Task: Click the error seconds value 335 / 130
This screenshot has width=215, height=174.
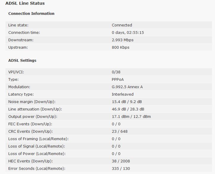Action: pyautogui.click(x=120, y=169)
